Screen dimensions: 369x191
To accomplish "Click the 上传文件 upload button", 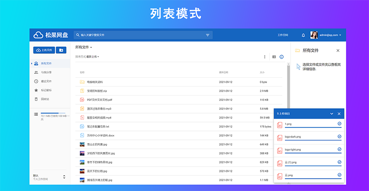I will pos(44,50).
